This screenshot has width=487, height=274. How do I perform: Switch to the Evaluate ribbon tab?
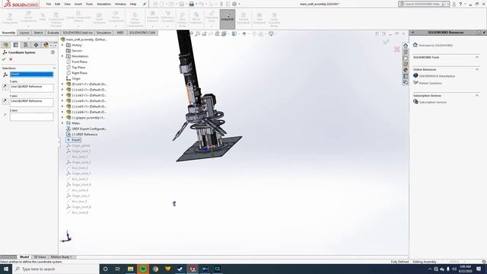(53, 33)
